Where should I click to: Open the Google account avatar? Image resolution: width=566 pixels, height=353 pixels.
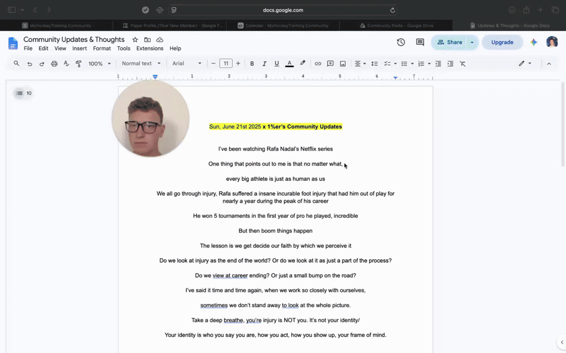[552, 42]
